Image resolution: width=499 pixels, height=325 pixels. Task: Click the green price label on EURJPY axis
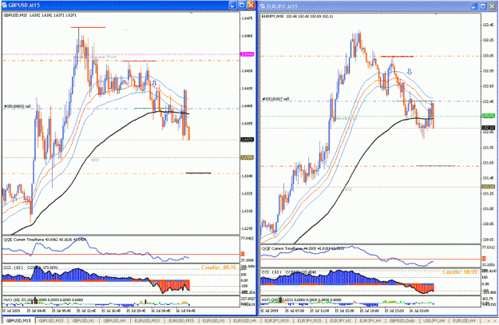(489, 116)
